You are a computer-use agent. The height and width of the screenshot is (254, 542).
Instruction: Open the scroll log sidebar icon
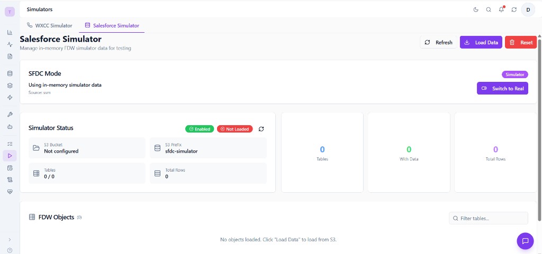click(x=10, y=180)
